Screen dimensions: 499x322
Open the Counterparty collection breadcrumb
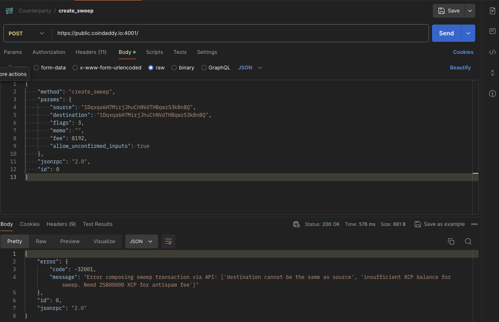pyautogui.click(x=35, y=11)
